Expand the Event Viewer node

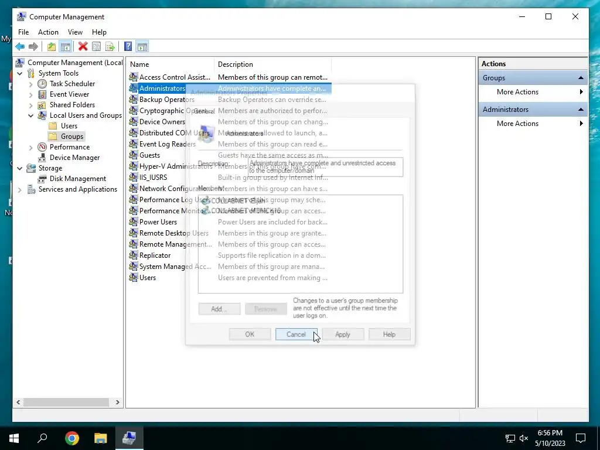tap(31, 94)
